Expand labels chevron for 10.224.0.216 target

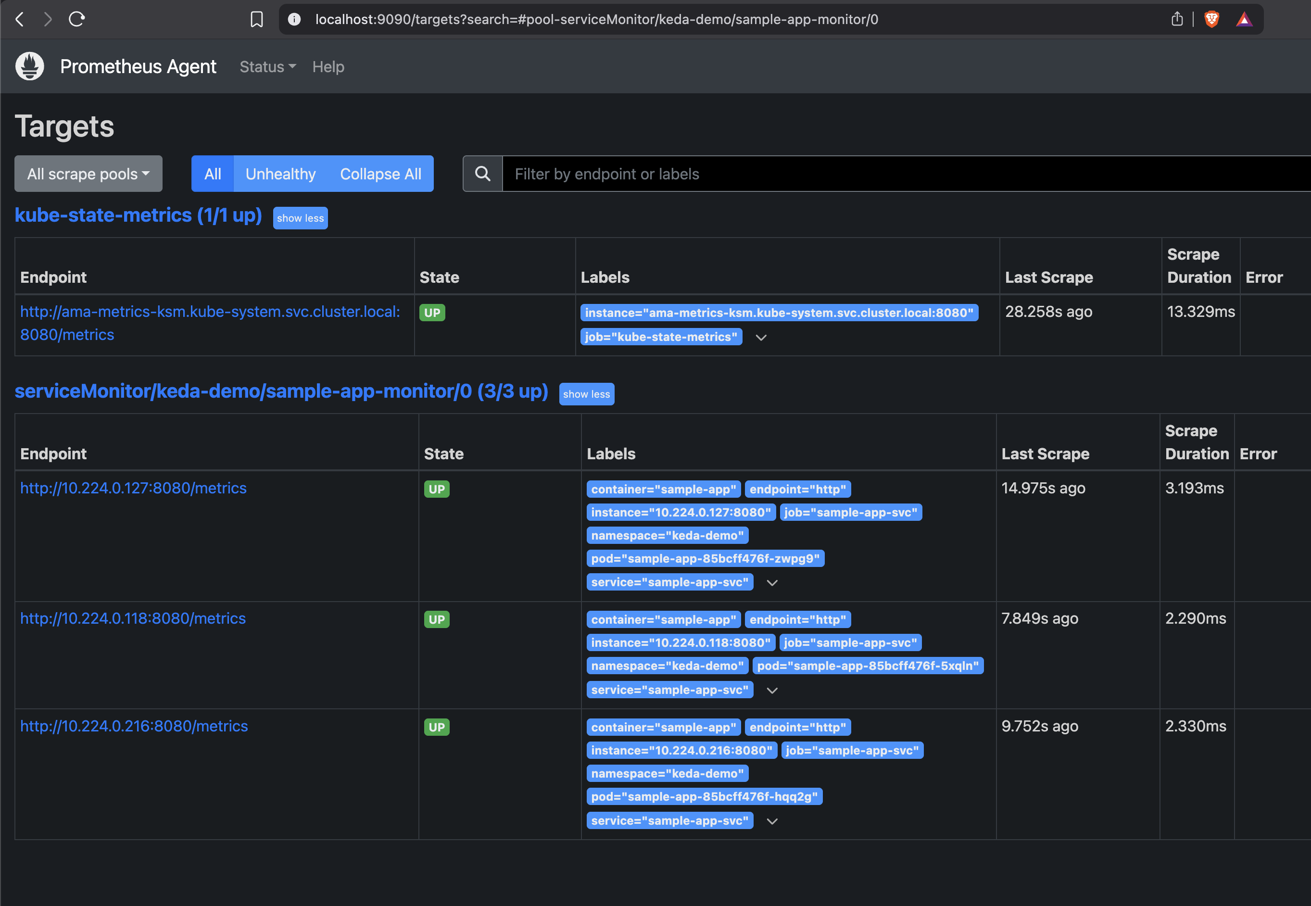point(772,821)
